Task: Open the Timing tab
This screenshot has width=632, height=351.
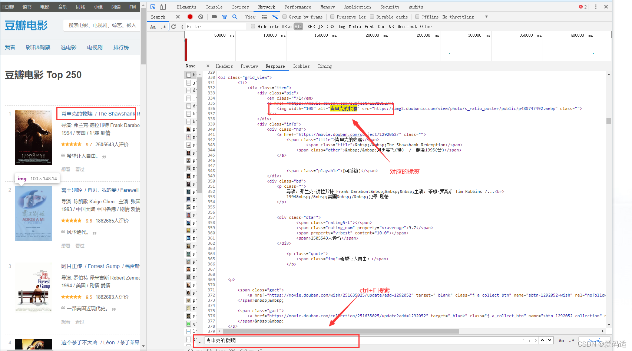Action: (325, 66)
